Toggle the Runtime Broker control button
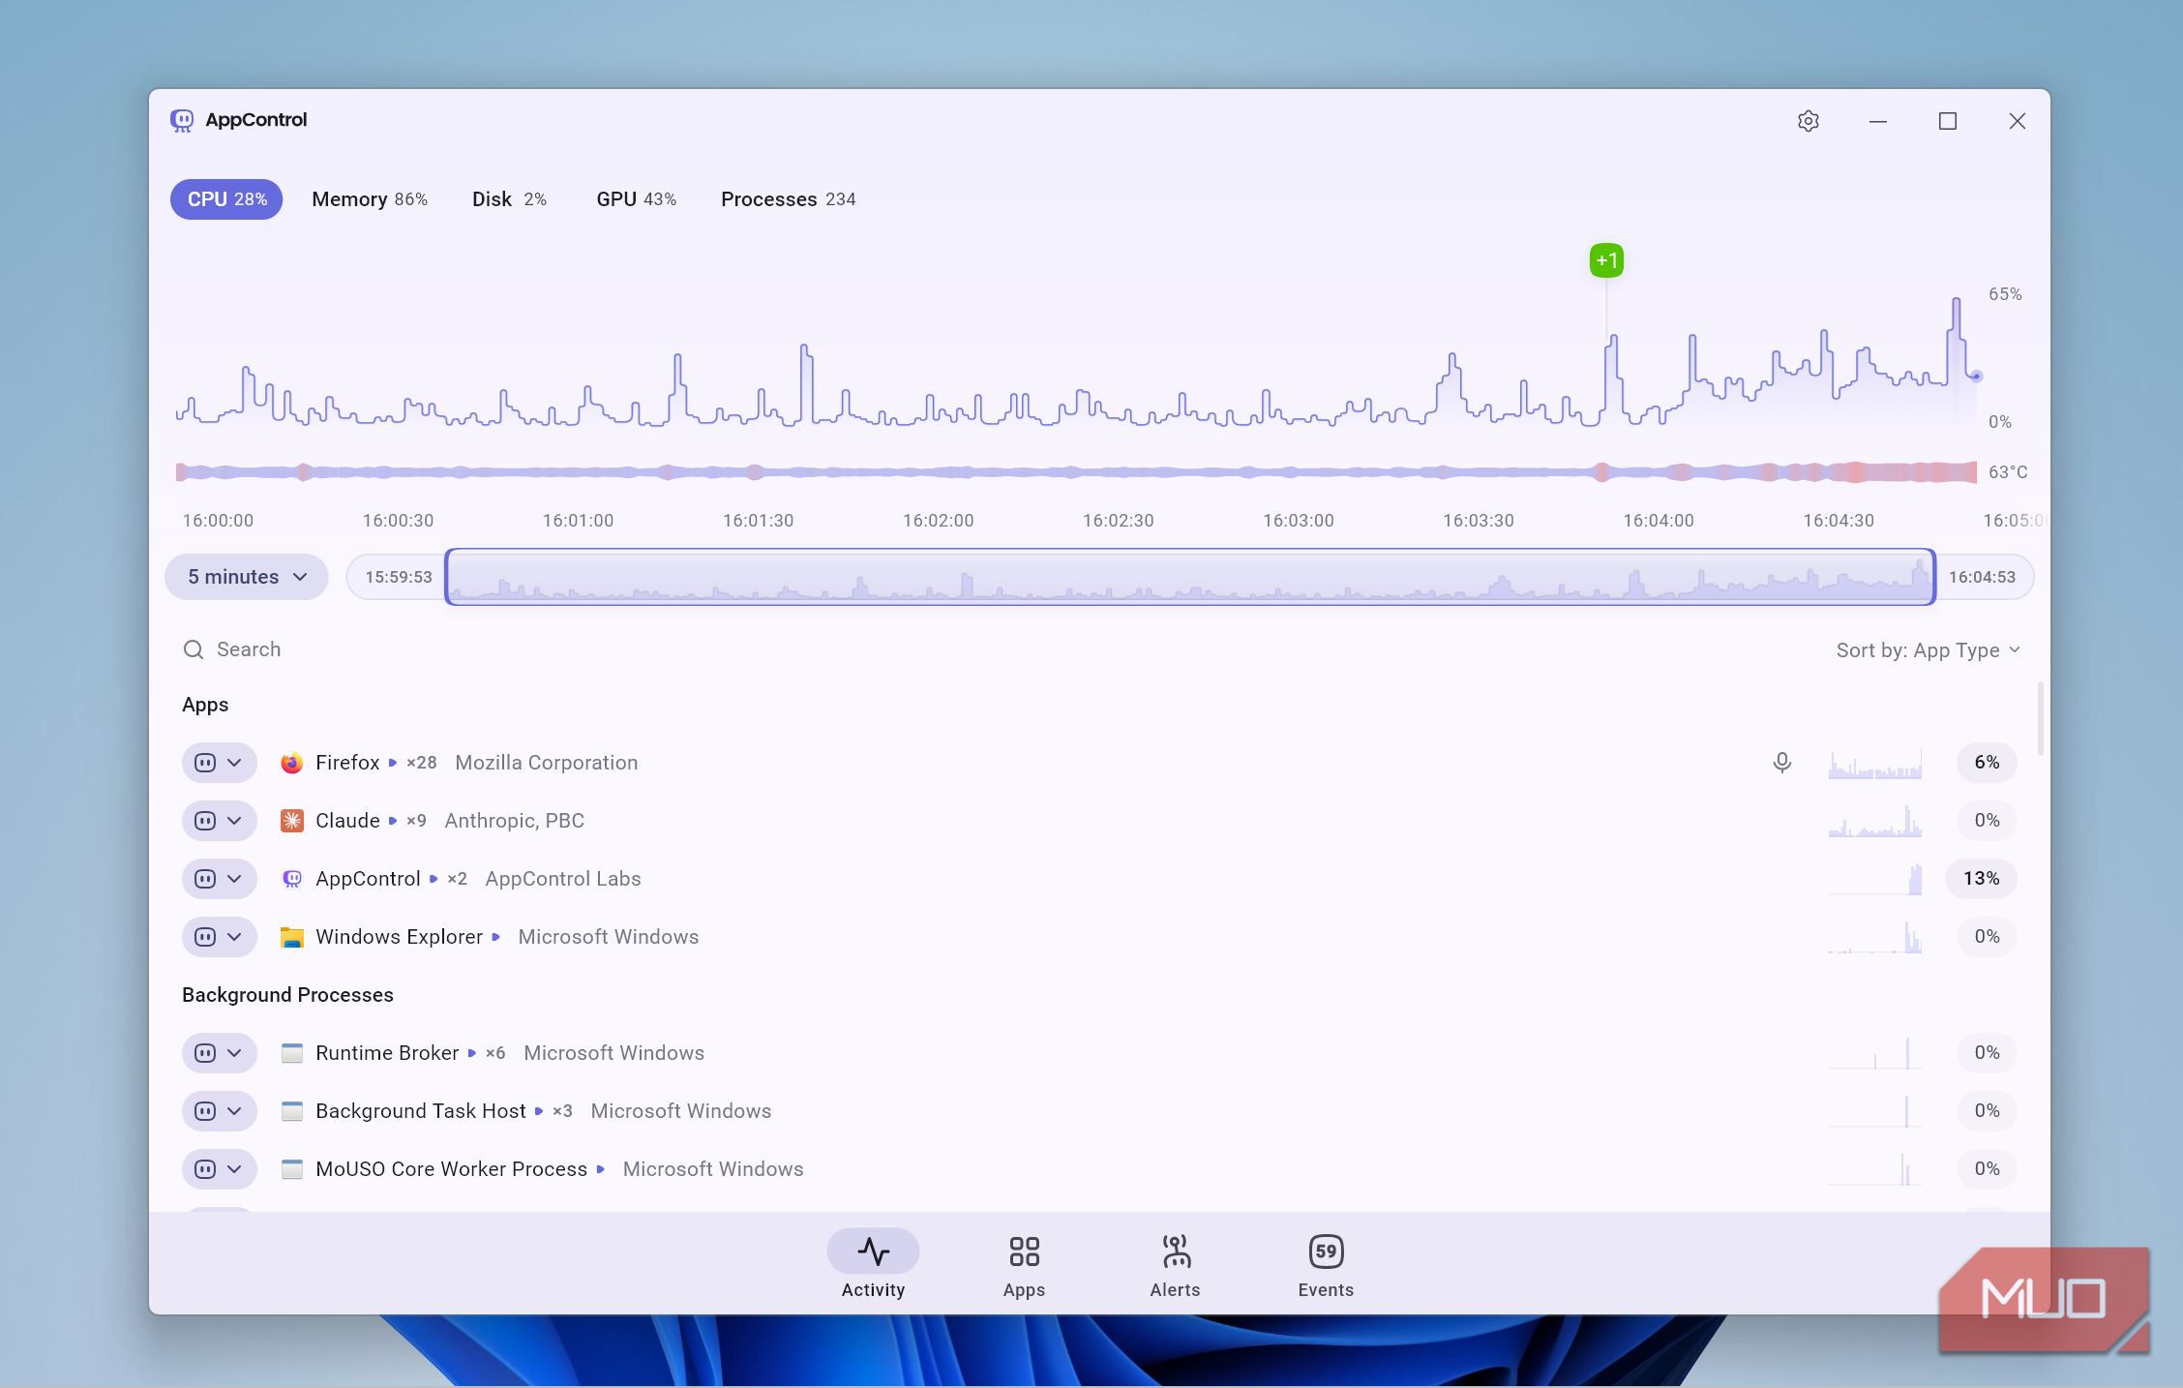Screen dimensions: 2183x1388 204,1053
